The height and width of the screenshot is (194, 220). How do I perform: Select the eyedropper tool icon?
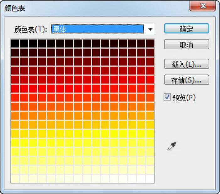click(x=172, y=146)
